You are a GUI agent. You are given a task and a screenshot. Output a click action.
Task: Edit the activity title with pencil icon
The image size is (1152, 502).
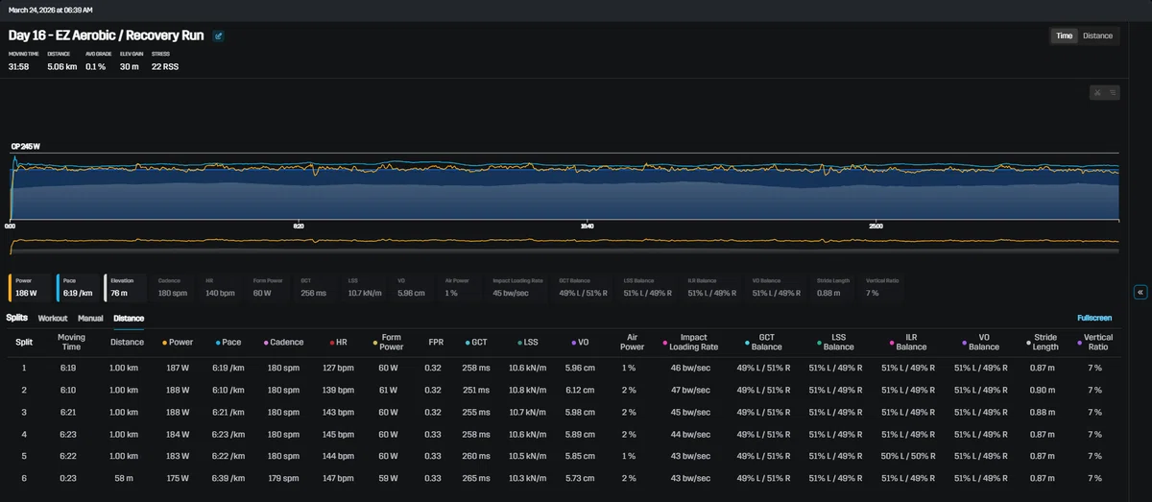click(x=219, y=36)
